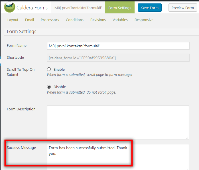
Task: Open the Layout tab
Action: [13, 20]
